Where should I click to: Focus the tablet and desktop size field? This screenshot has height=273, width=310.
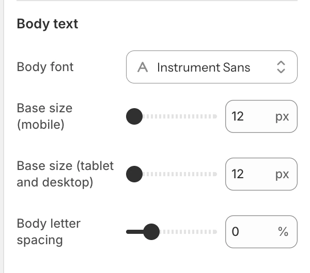(x=261, y=174)
